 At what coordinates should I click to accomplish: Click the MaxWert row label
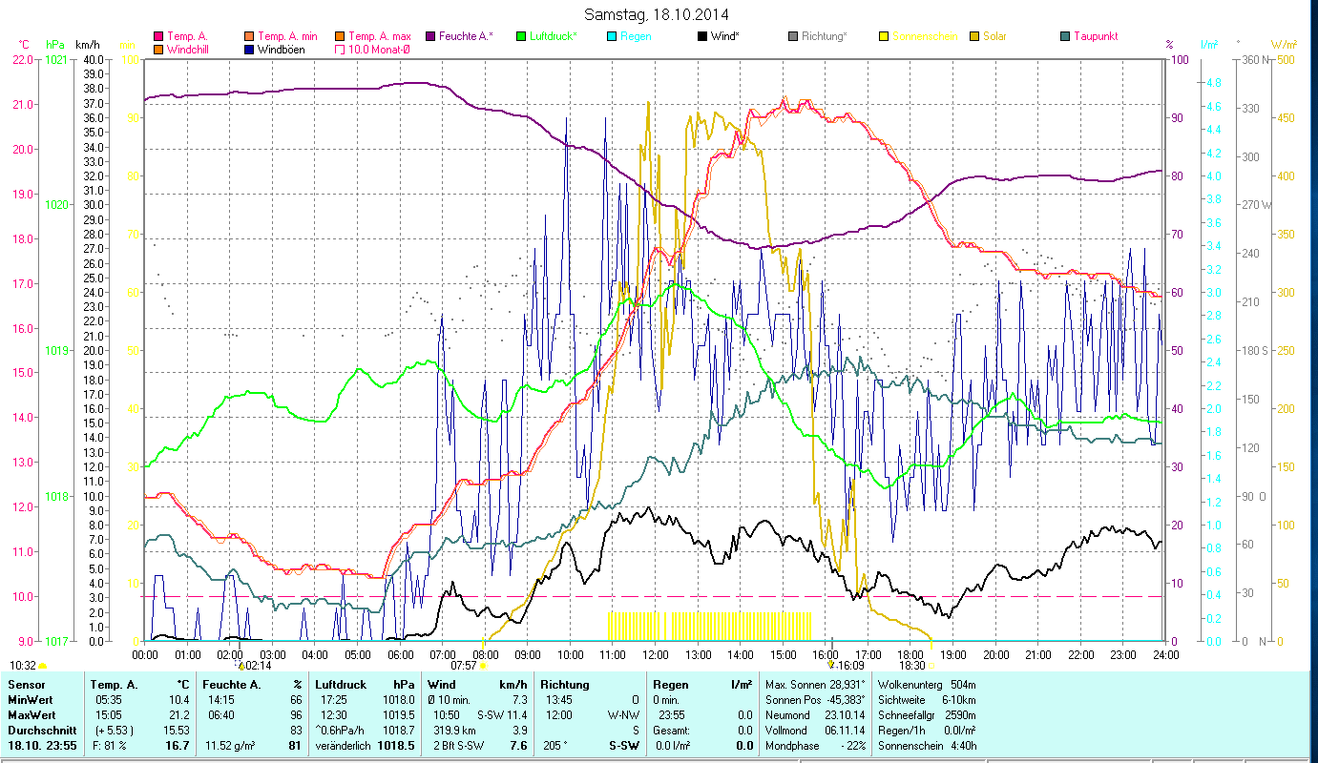click(x=31, y=715)
